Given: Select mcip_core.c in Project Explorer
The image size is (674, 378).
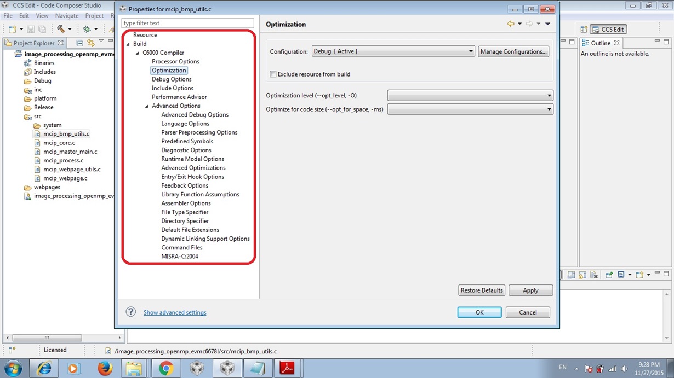Looking at the screenshot, I should (x=59, y=143).
